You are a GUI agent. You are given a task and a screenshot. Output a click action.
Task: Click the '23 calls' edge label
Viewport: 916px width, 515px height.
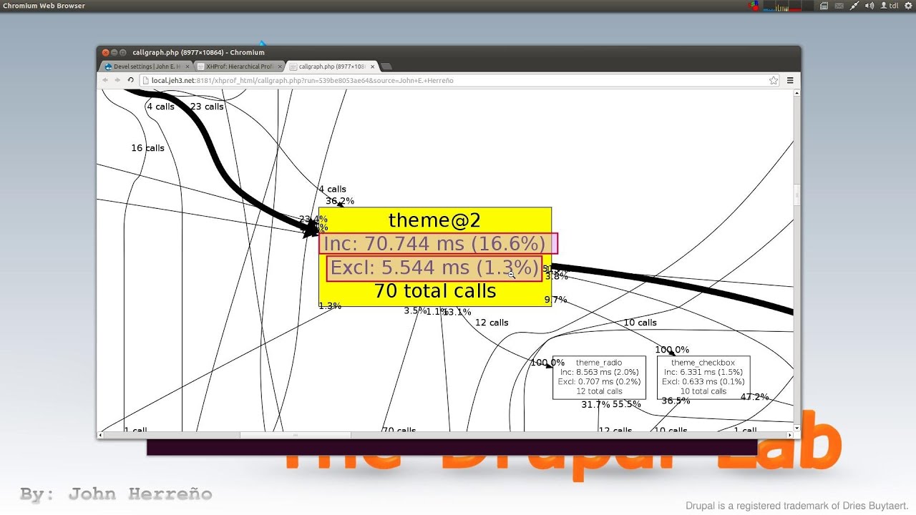point(207,107)
